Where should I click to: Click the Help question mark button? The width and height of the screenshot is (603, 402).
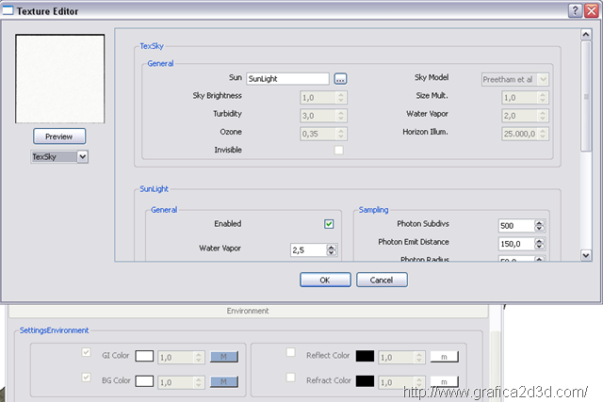[x=575, y=10]
